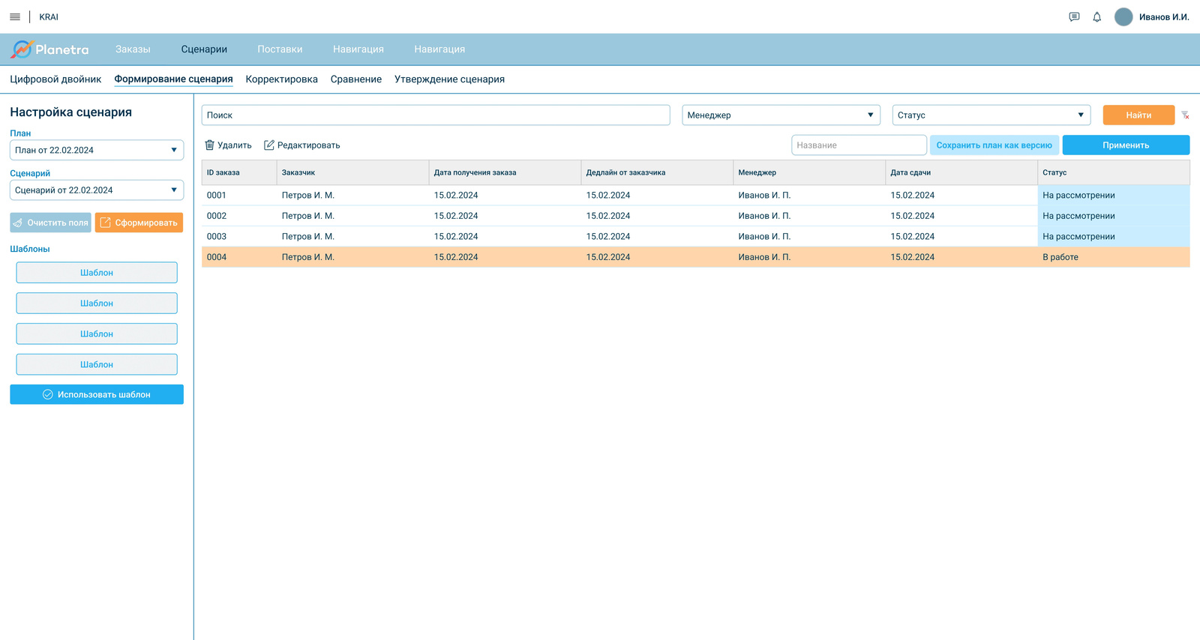Click the В работе status cell
Screen dimensions: 1200x640
(x=1114, y=257)
